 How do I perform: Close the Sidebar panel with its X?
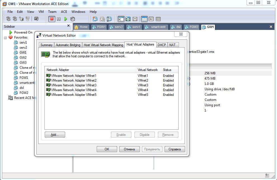click(68, 26)
